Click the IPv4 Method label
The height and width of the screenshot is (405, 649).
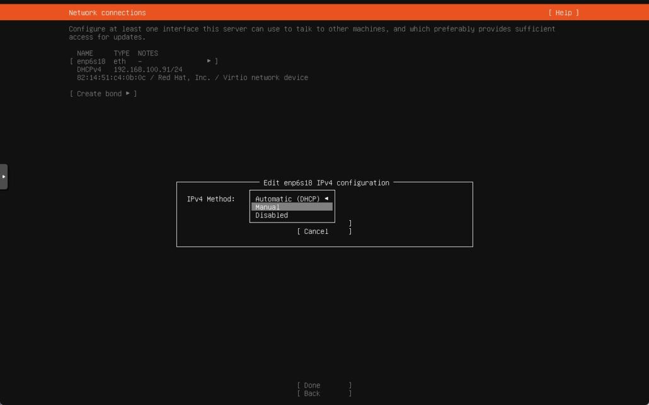click(x=211, y=199)
